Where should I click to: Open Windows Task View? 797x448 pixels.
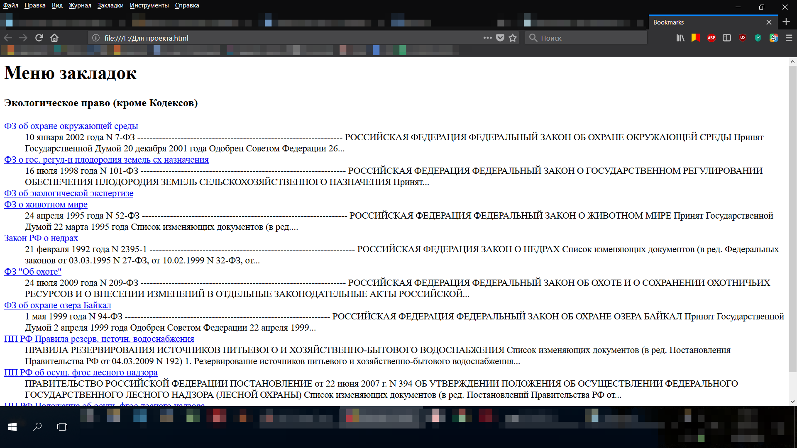coord(62,427)
